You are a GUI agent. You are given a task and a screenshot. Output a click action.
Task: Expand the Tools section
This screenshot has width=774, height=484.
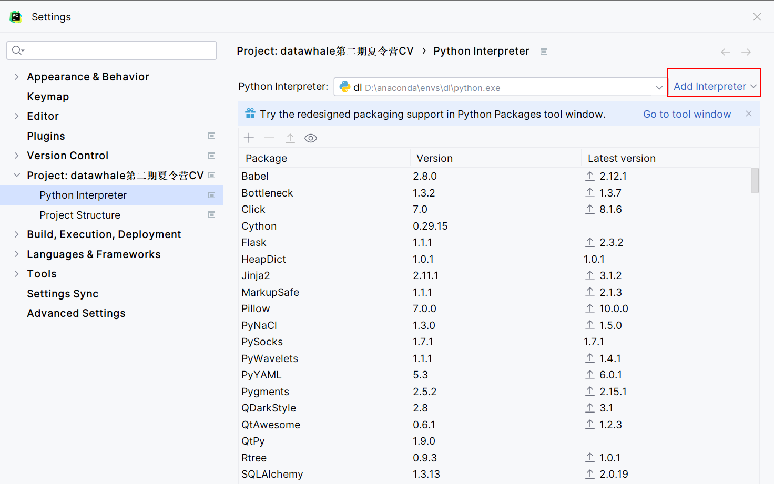pyautogui.click(x=16, y=274)
